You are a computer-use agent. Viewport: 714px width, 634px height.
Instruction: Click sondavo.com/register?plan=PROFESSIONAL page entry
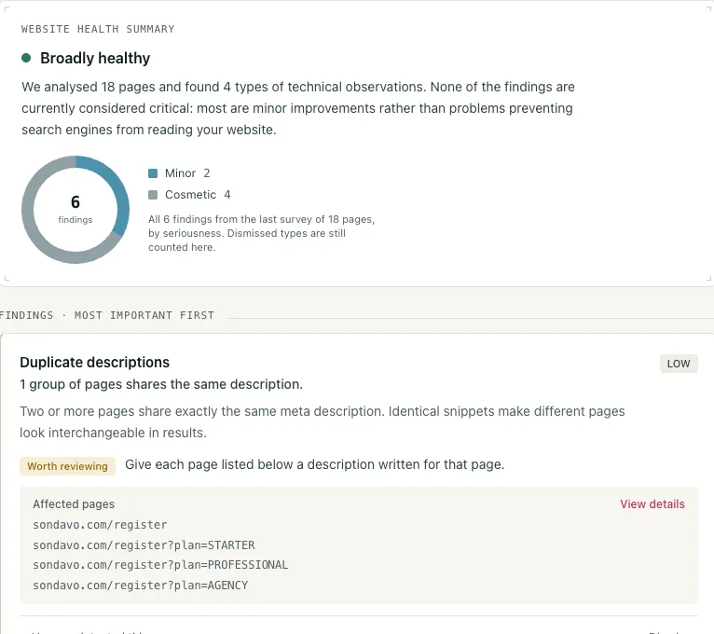pyautogui.click(x=160, y=565)
